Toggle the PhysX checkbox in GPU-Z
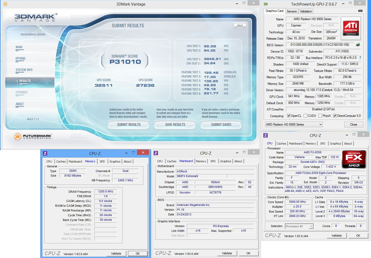This screenshot has height=258, width=371. 320,116
